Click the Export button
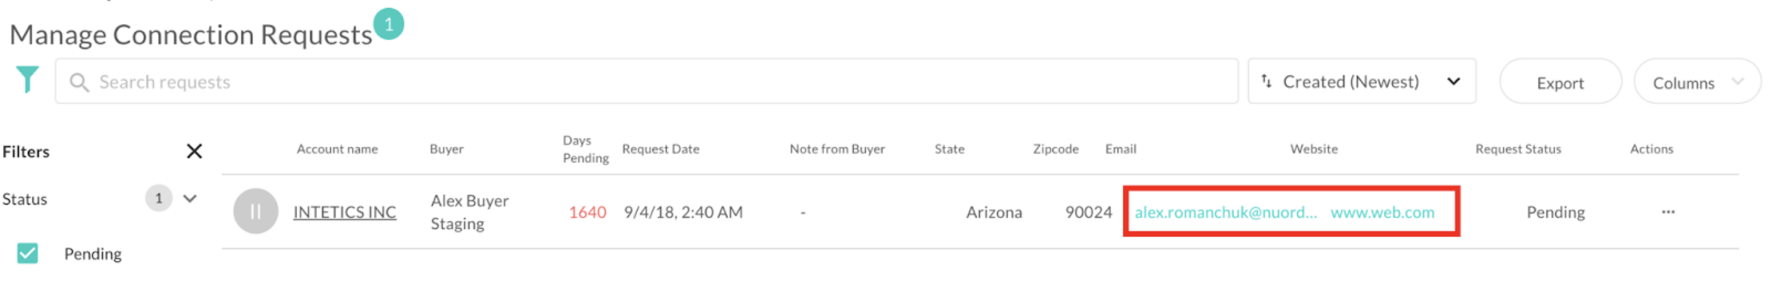 pos(1560,82)
